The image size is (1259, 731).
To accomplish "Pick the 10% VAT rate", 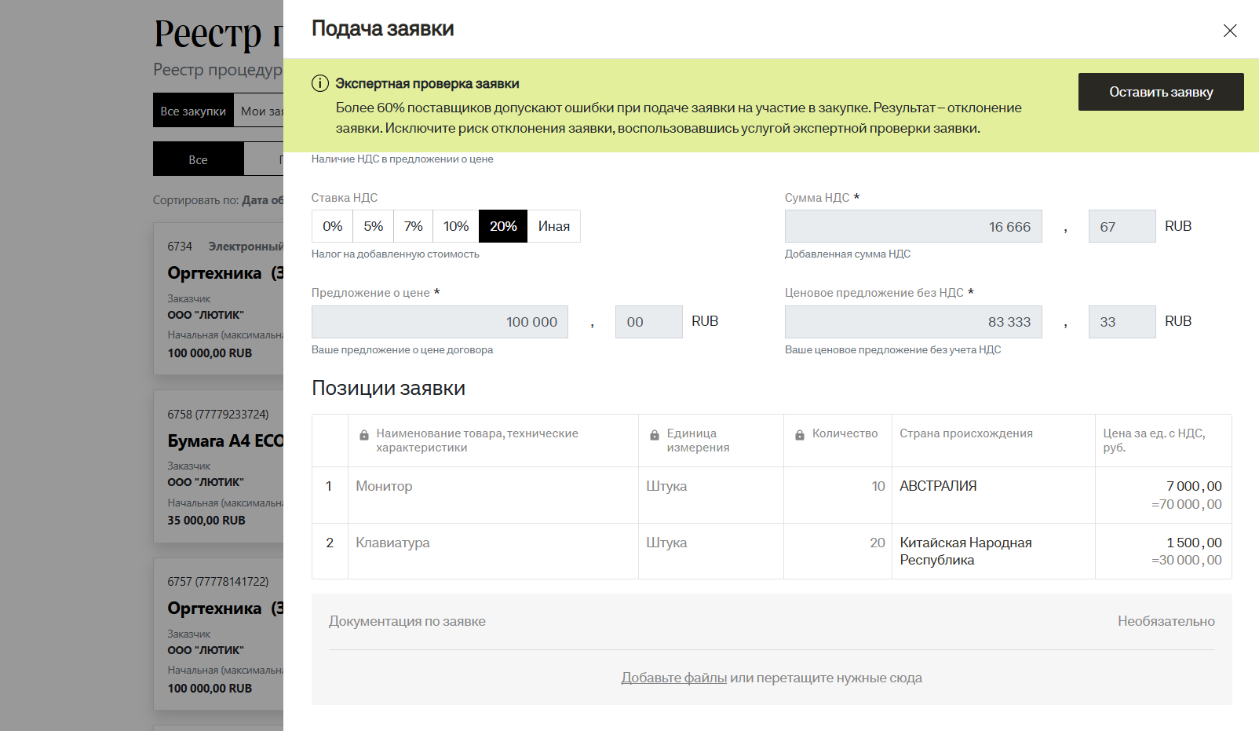I will pyautogui.click(x=455, y=226).
